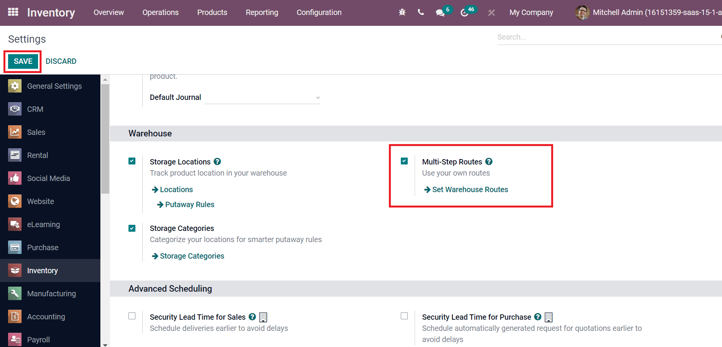Click the sidebar scrollbar thumb

(105, 139)
